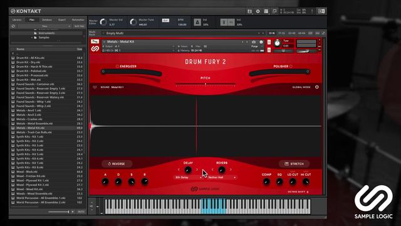Toggle the Stretch button
This screenshot has width=401, height=226.
294,164
